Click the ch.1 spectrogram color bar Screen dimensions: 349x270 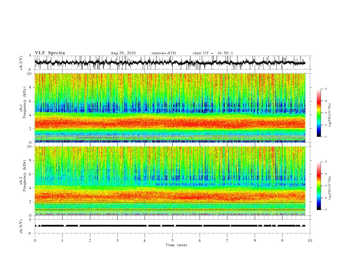click(x=319, y=112)
